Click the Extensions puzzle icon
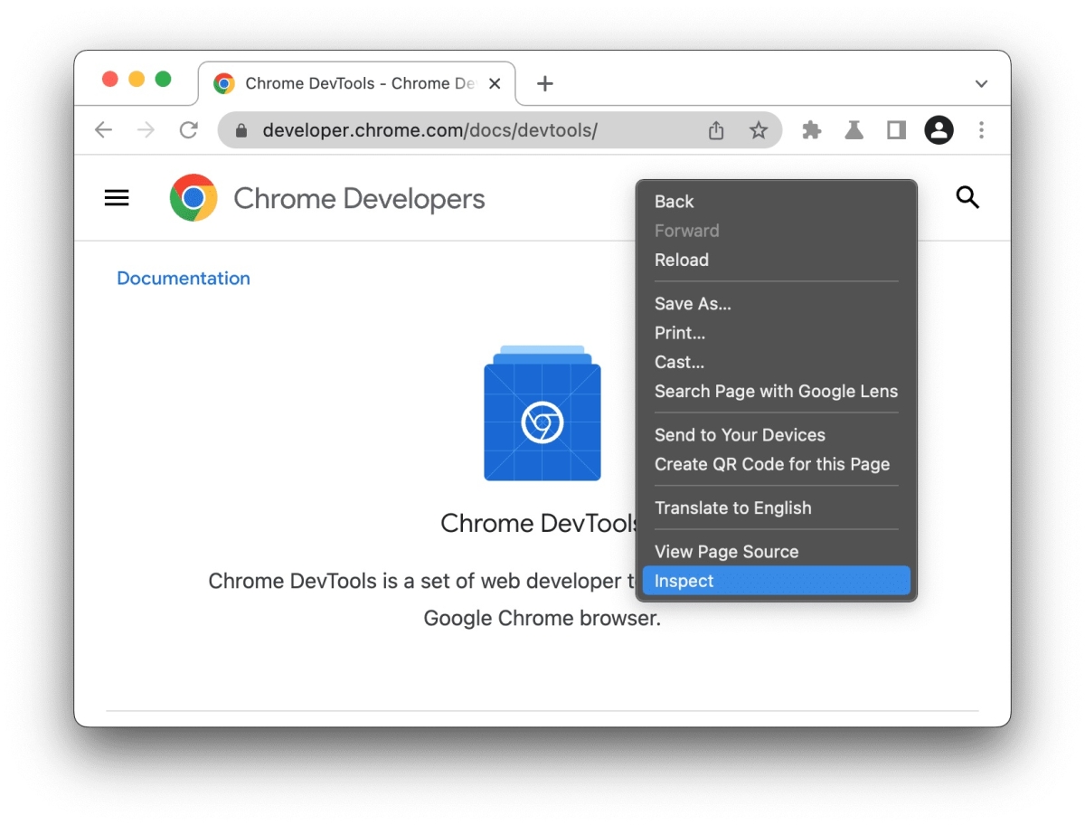The height and width of the screenshot is (825, 1085). tap(811, 130)
